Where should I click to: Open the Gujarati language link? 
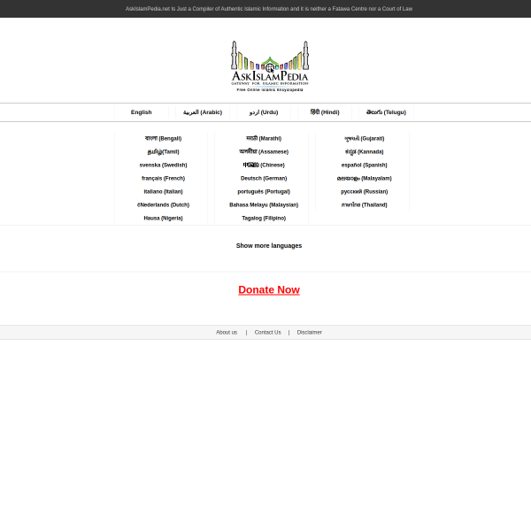(x=365, y=138)
